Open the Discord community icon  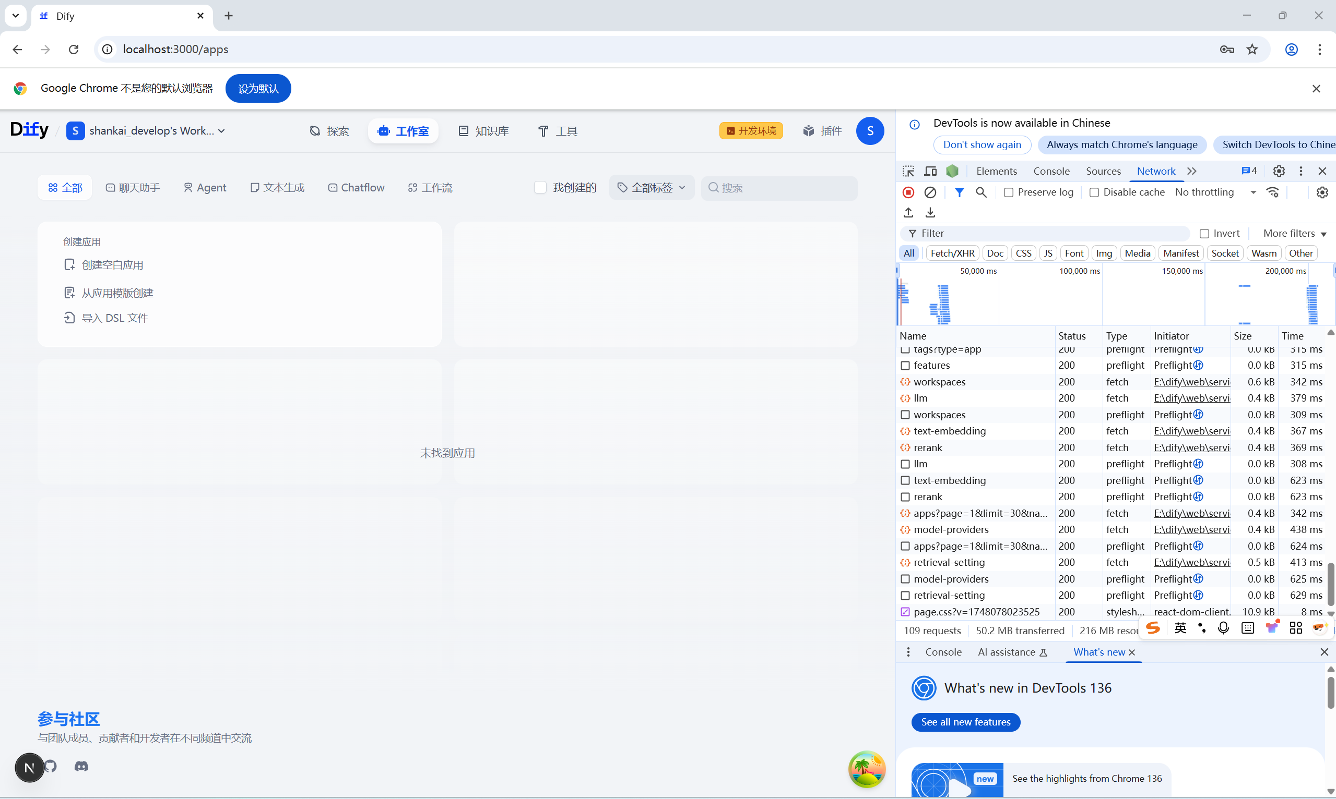pyautogui.click(x=81, y=766)
